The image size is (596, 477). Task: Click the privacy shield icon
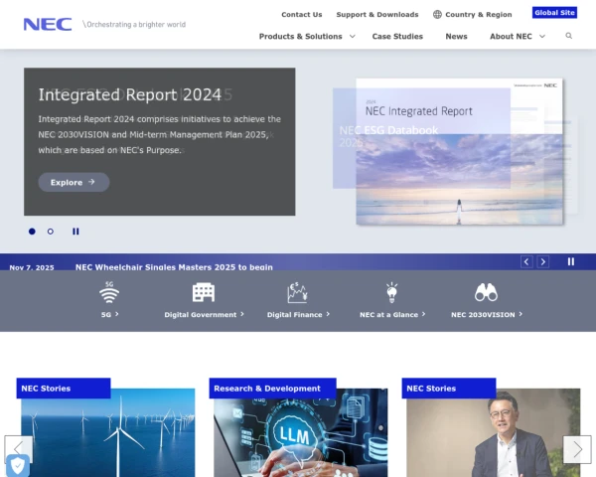click(17, 465)
